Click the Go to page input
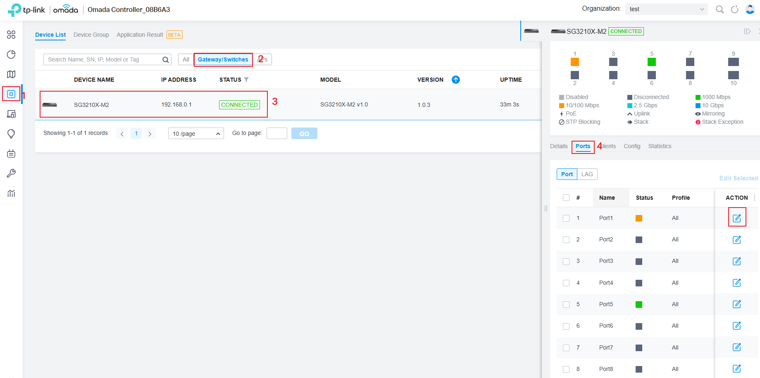 (x=277, y=133)
